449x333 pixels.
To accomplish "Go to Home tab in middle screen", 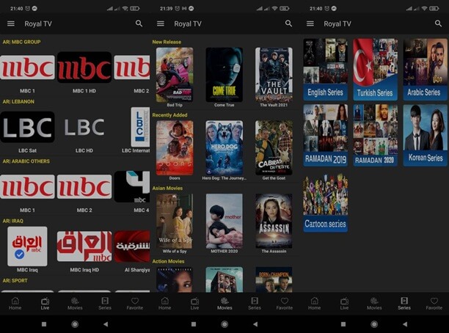I will click(x=165, y=304).
